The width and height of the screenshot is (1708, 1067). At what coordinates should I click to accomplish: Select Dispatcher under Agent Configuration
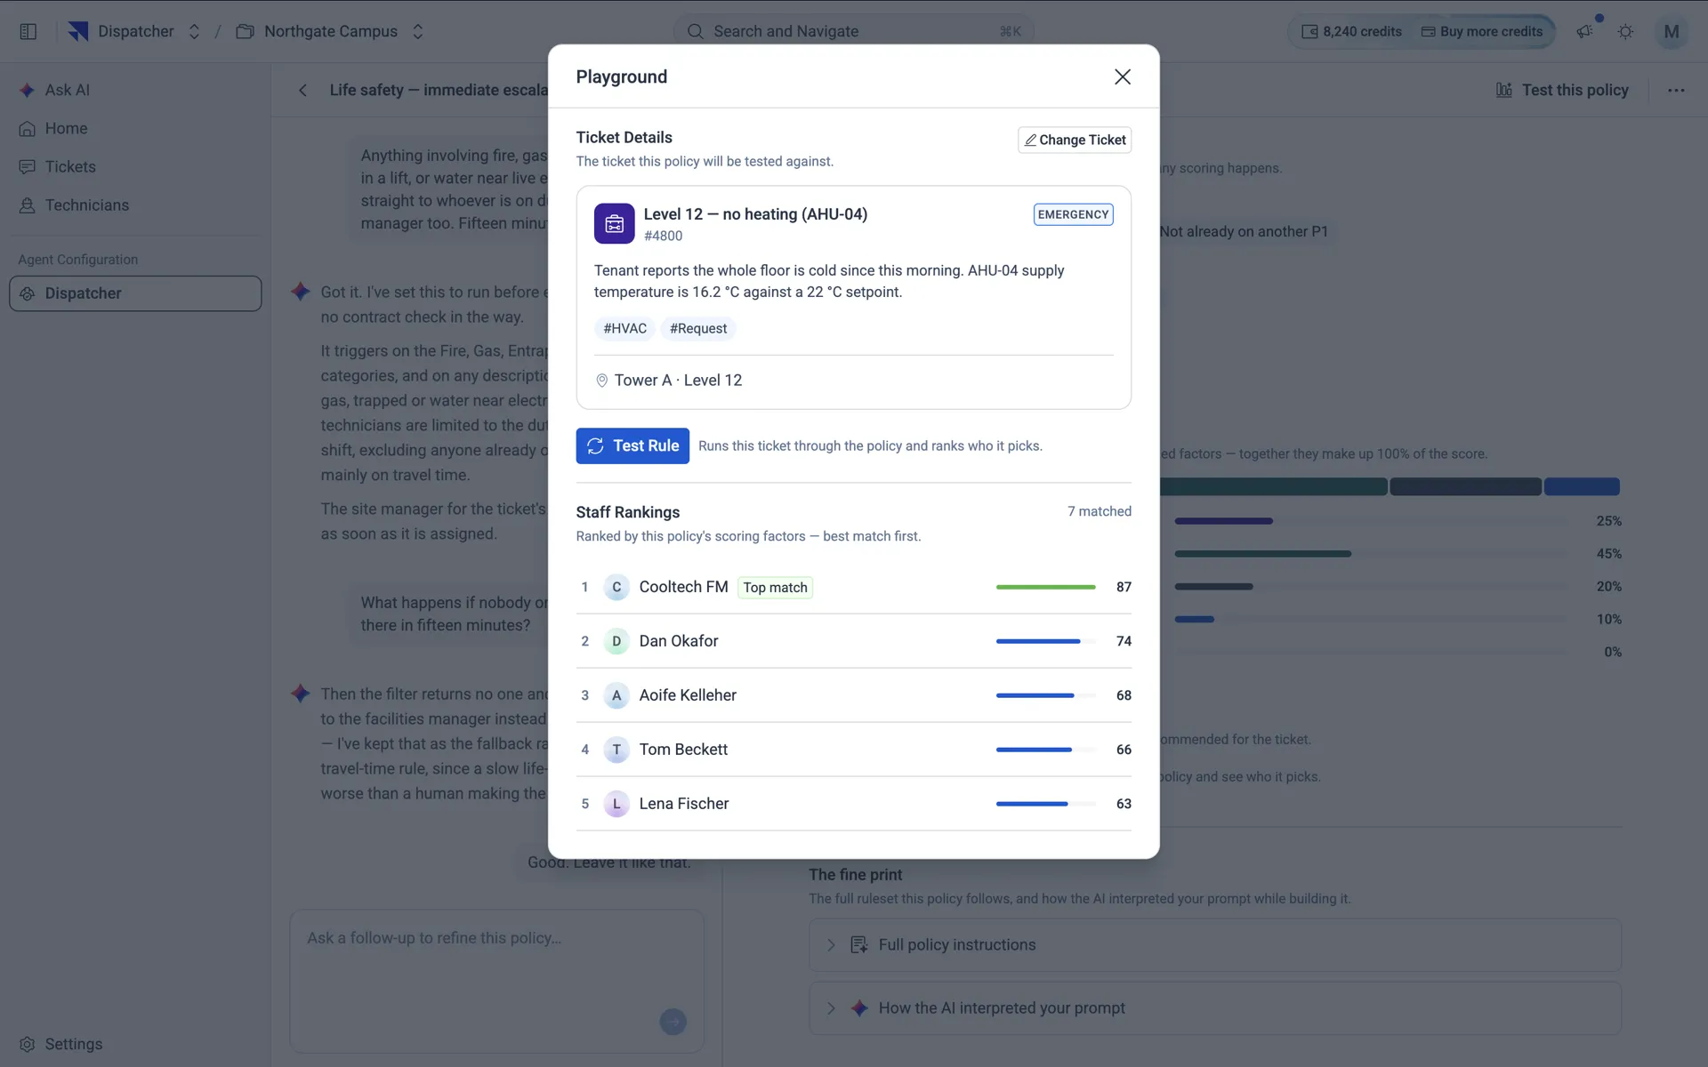click(x=135, y=293)
